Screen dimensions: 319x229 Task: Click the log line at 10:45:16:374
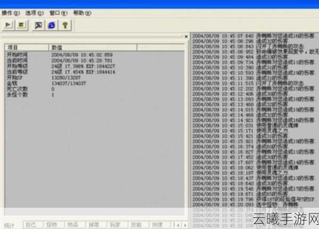pyautogui.click(x=240, y=147)
